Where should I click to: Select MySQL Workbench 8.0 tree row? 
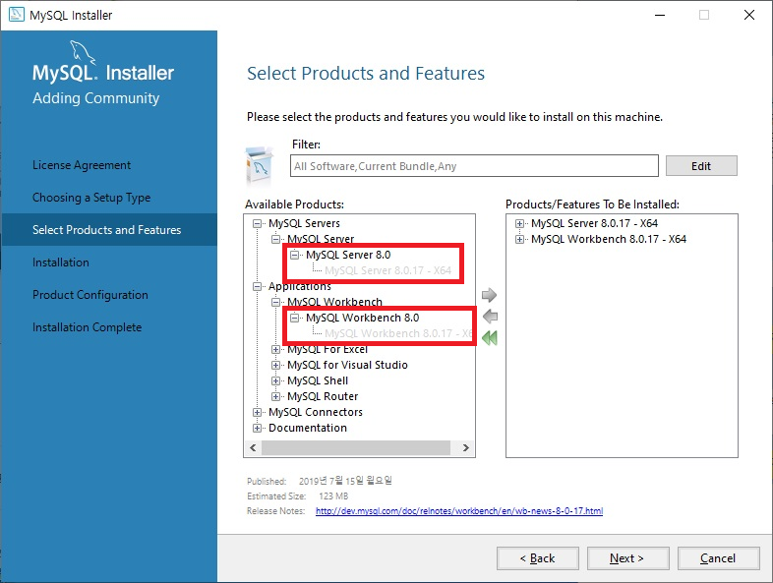pyautogui.click(x=362, y=318)
